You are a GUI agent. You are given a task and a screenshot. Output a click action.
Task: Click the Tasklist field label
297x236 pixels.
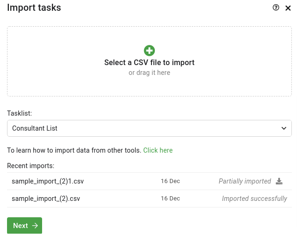click(x=19, y=113)
